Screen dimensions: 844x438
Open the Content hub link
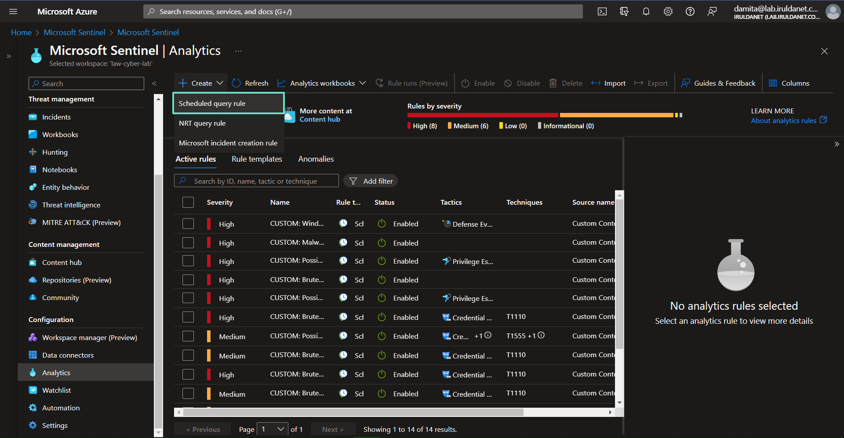[x=320, y=119]
